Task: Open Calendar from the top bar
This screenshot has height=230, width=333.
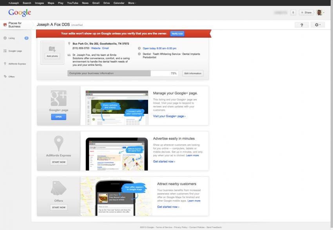Action: point(119,3)
